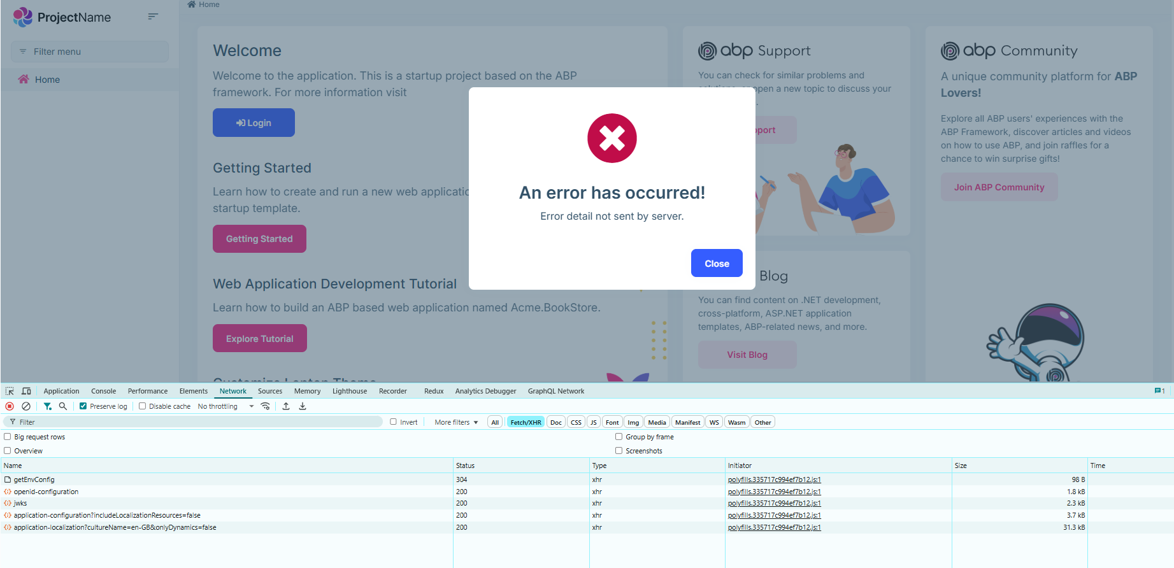The image size is (1174, 568).
Task: Click the import HAR upload icon
Action: click(x=286, y=406)
